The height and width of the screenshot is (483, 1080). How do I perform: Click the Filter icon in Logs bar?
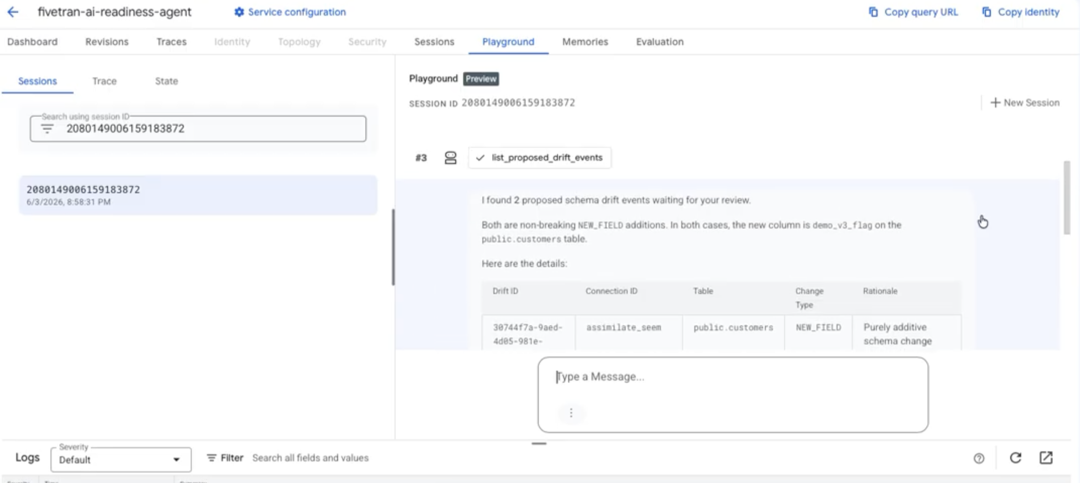[211, 458]
